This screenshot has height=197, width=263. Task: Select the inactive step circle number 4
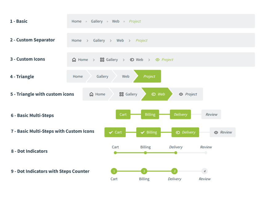(204, 171)
